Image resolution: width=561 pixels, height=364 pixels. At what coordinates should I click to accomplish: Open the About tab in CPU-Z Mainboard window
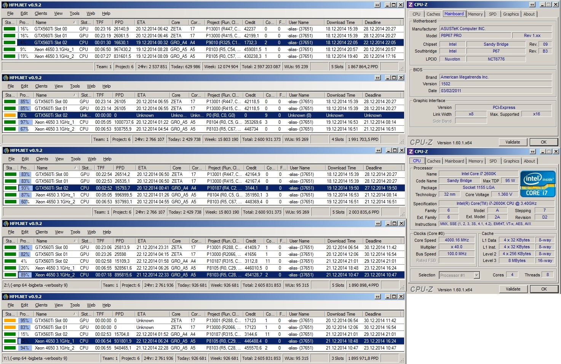[529, 14]
